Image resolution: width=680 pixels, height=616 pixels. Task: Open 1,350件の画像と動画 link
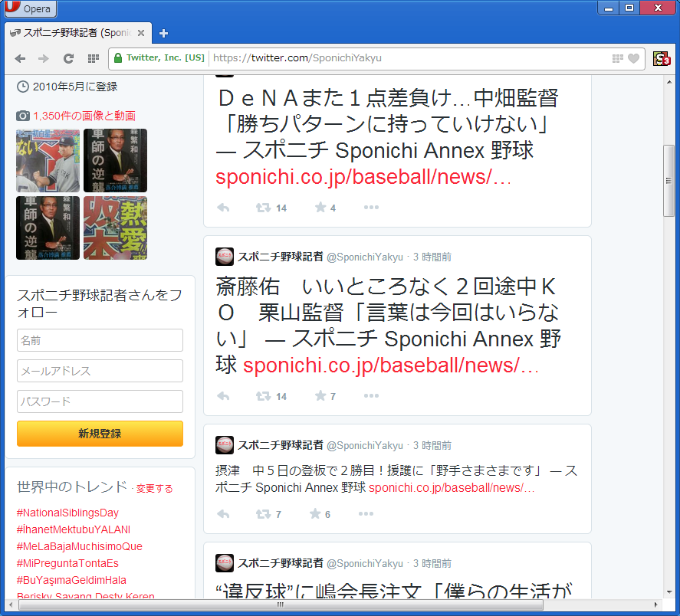tap(84, 116)
